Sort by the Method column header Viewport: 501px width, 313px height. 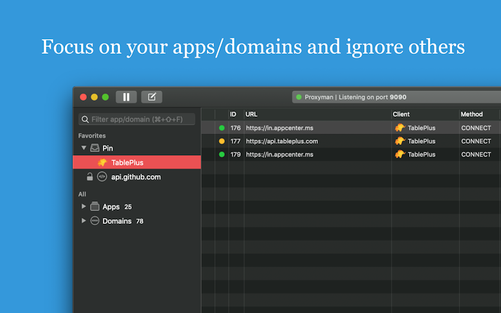click(471, 114)
